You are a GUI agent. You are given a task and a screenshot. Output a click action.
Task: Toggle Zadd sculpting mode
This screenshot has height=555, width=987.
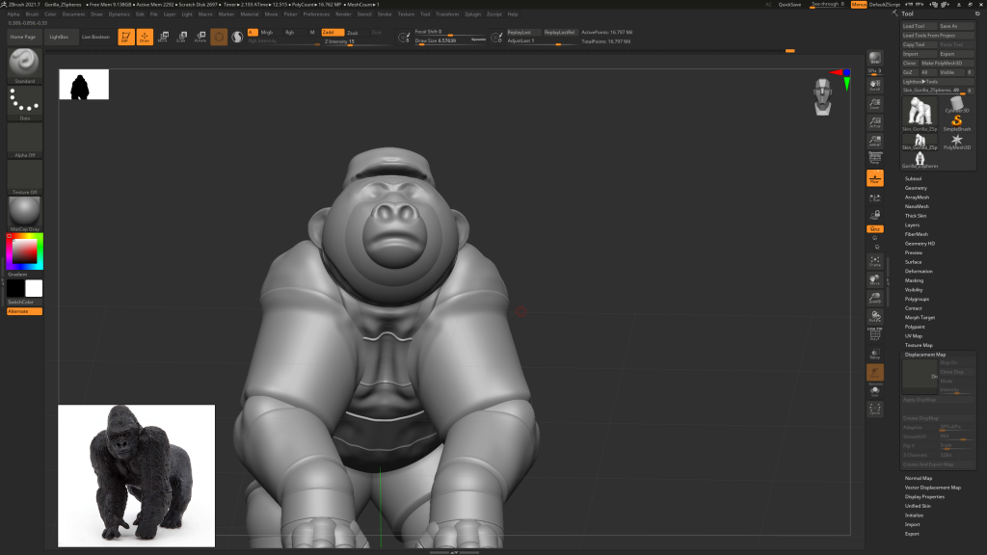tap(332, 33)
